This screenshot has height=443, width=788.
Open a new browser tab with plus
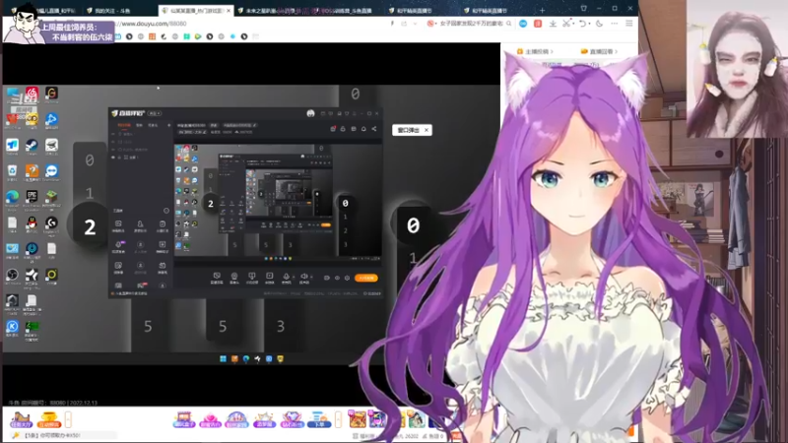pos(542,10)
